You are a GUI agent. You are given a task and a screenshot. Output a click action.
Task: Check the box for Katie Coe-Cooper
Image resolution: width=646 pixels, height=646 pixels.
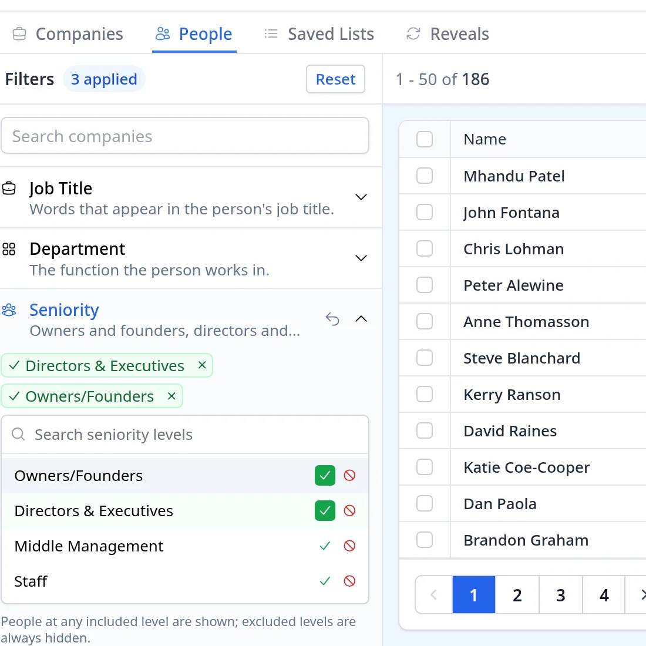click(x=425, y=467)
